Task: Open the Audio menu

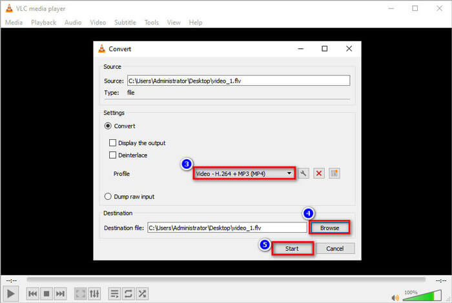Action: (x=73, y=23)
